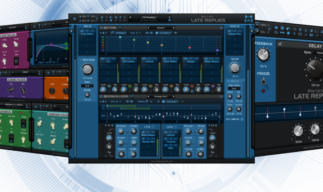Select previous preset before FX Paradise
Image resolution: width=323 pixels, height=192 pixels.
coord(130,17)
